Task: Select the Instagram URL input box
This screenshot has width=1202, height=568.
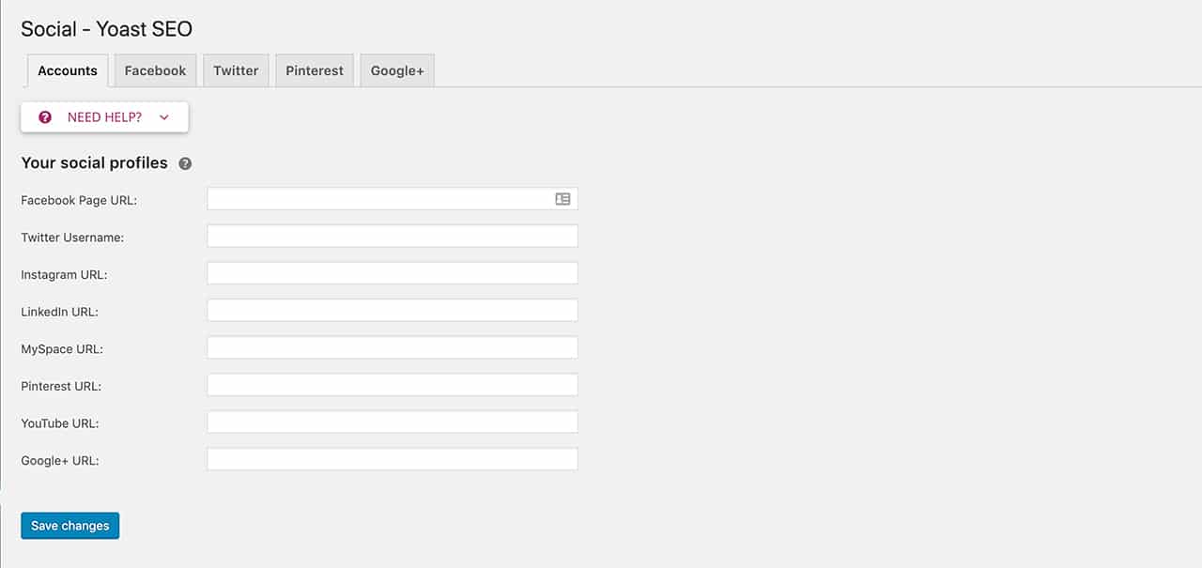Action: (393, 273)
